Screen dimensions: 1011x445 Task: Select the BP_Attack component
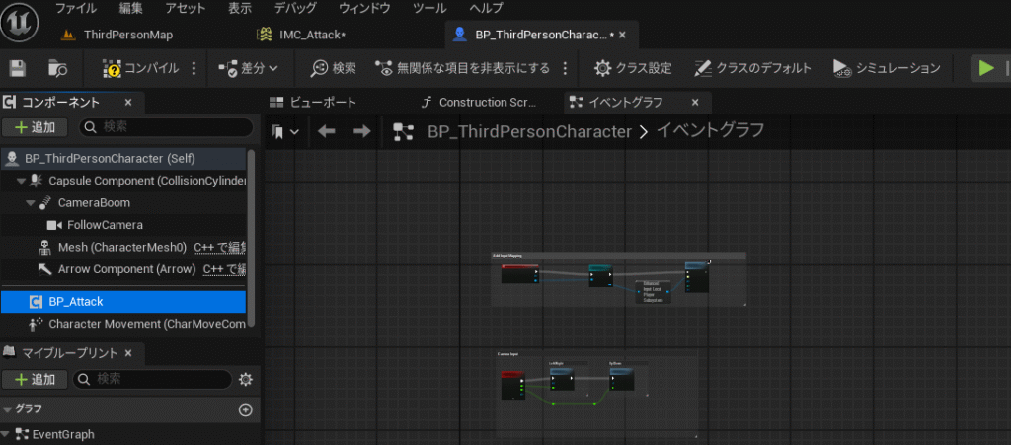click(123, 301)
